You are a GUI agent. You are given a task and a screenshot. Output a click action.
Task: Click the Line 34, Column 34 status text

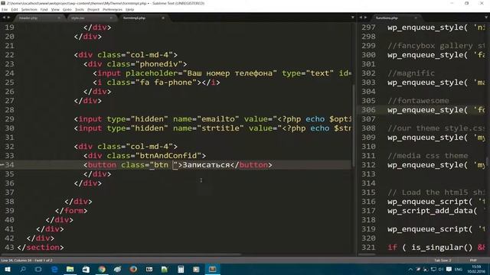click(x=27, y=260)
